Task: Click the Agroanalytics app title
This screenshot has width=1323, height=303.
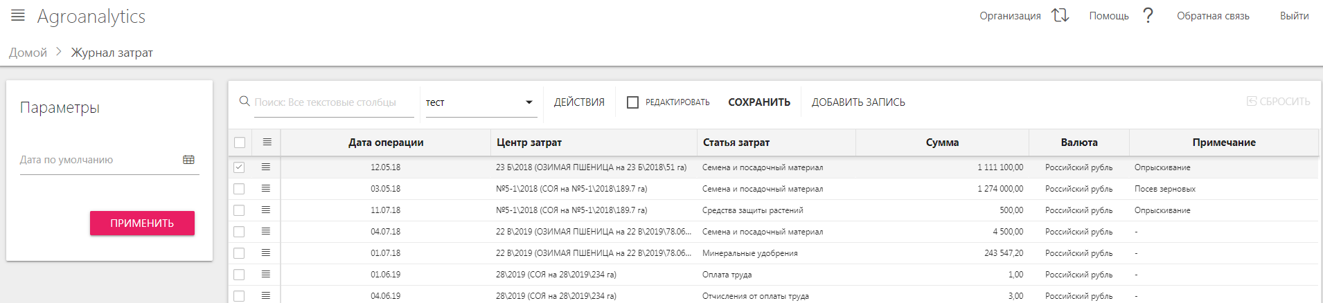Action: 91,16
